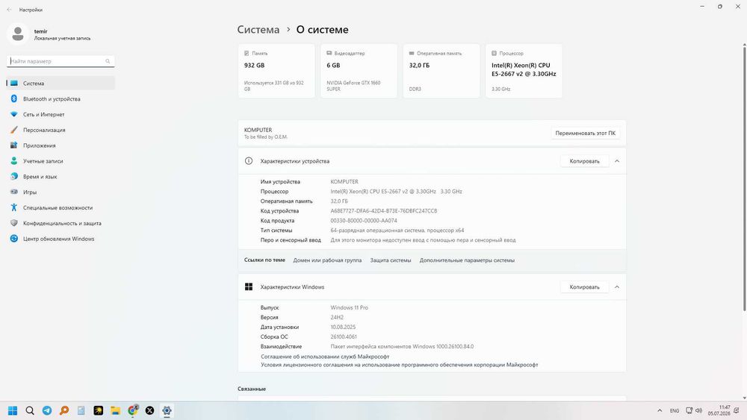Copy device specifications with Копировать button

point(584,161)
